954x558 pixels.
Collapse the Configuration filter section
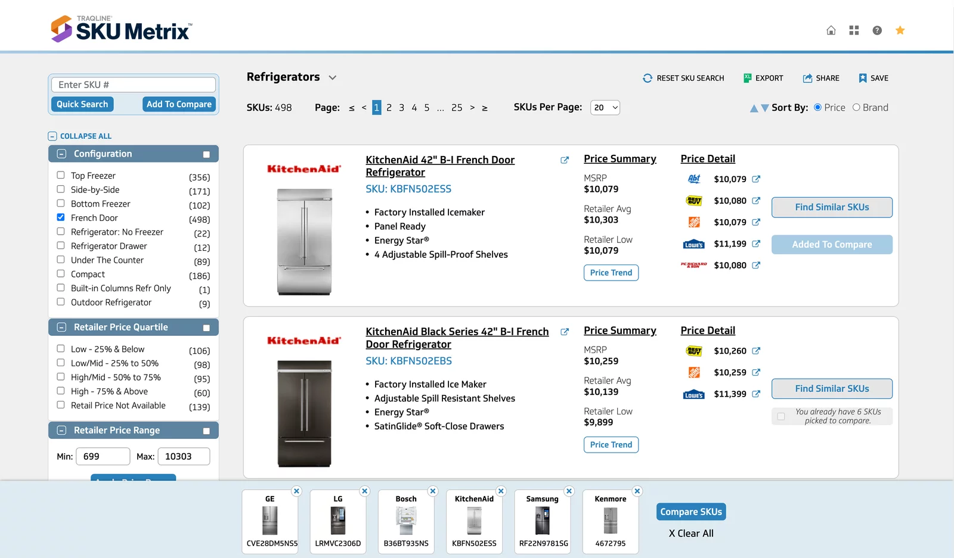tap(61, 154)
